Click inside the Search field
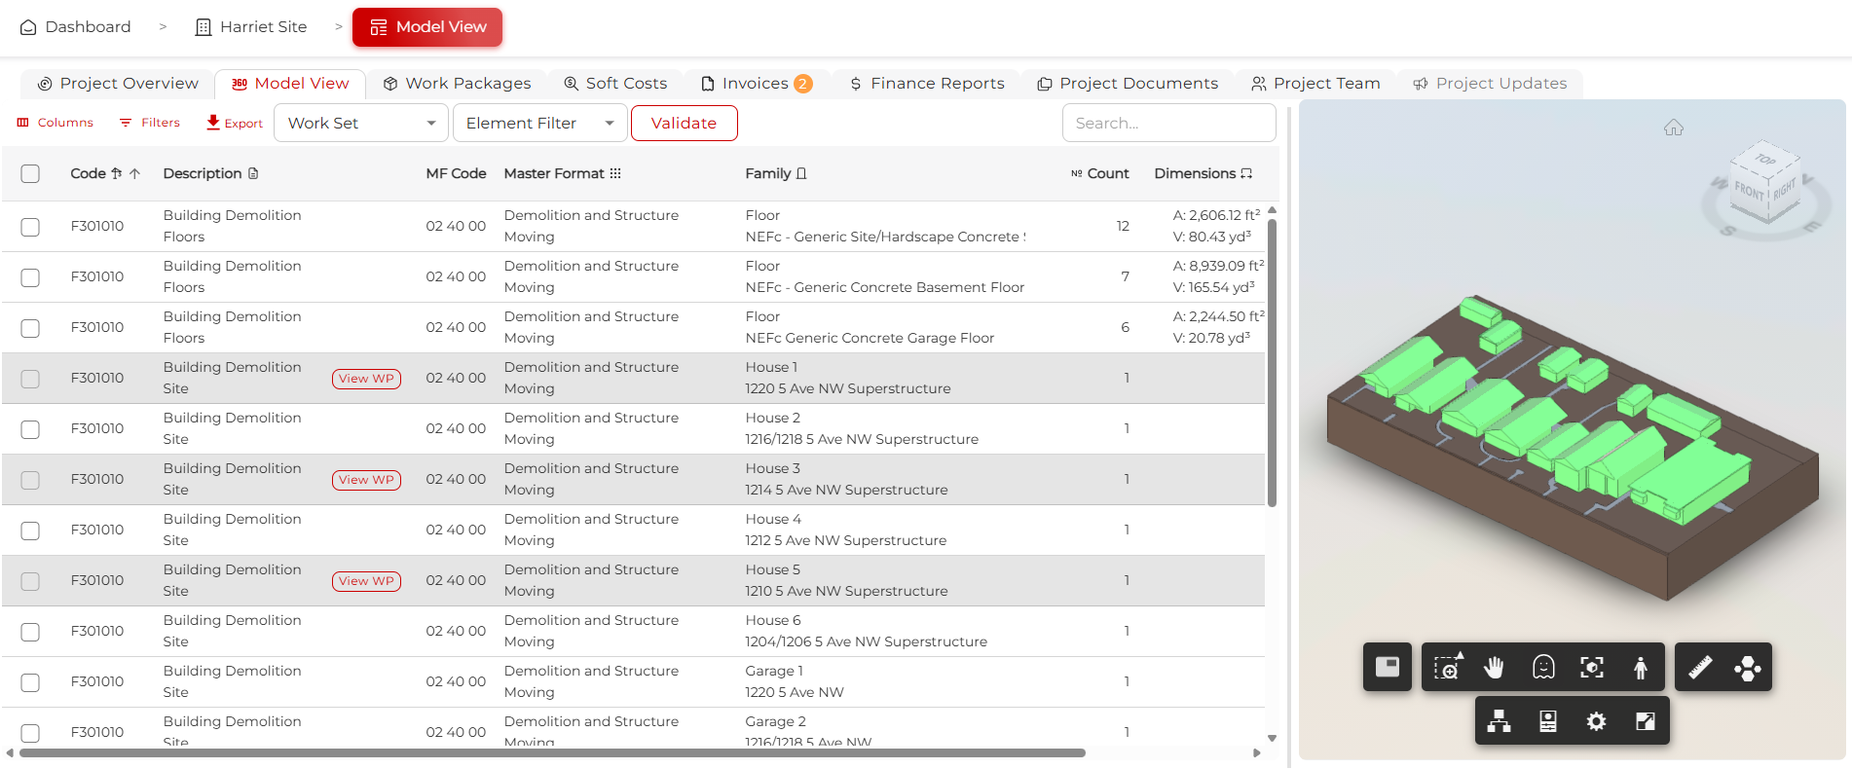The height and width of the screenshot is (769, 1852). (x=1168, y=123)
